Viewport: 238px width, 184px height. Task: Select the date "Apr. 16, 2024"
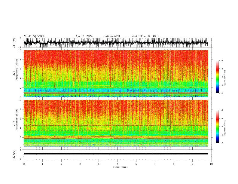coord(84,36)
